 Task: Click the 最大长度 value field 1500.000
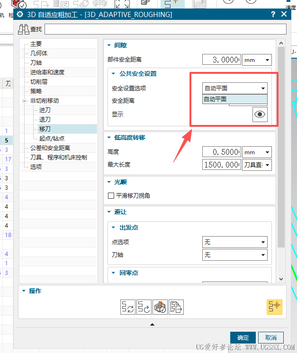[x=222, y=165]
